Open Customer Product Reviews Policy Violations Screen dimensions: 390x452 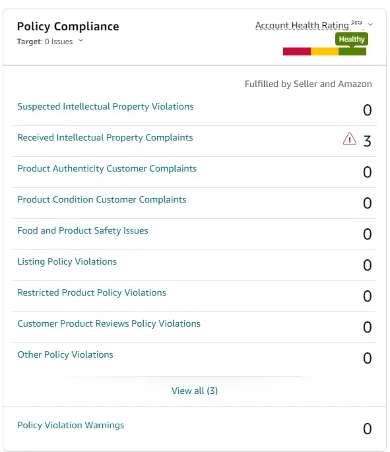(109, 323)
